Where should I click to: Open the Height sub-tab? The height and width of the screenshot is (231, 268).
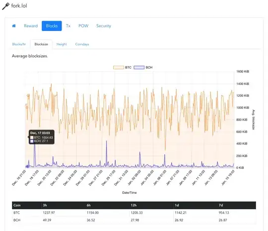click(62, 44)
